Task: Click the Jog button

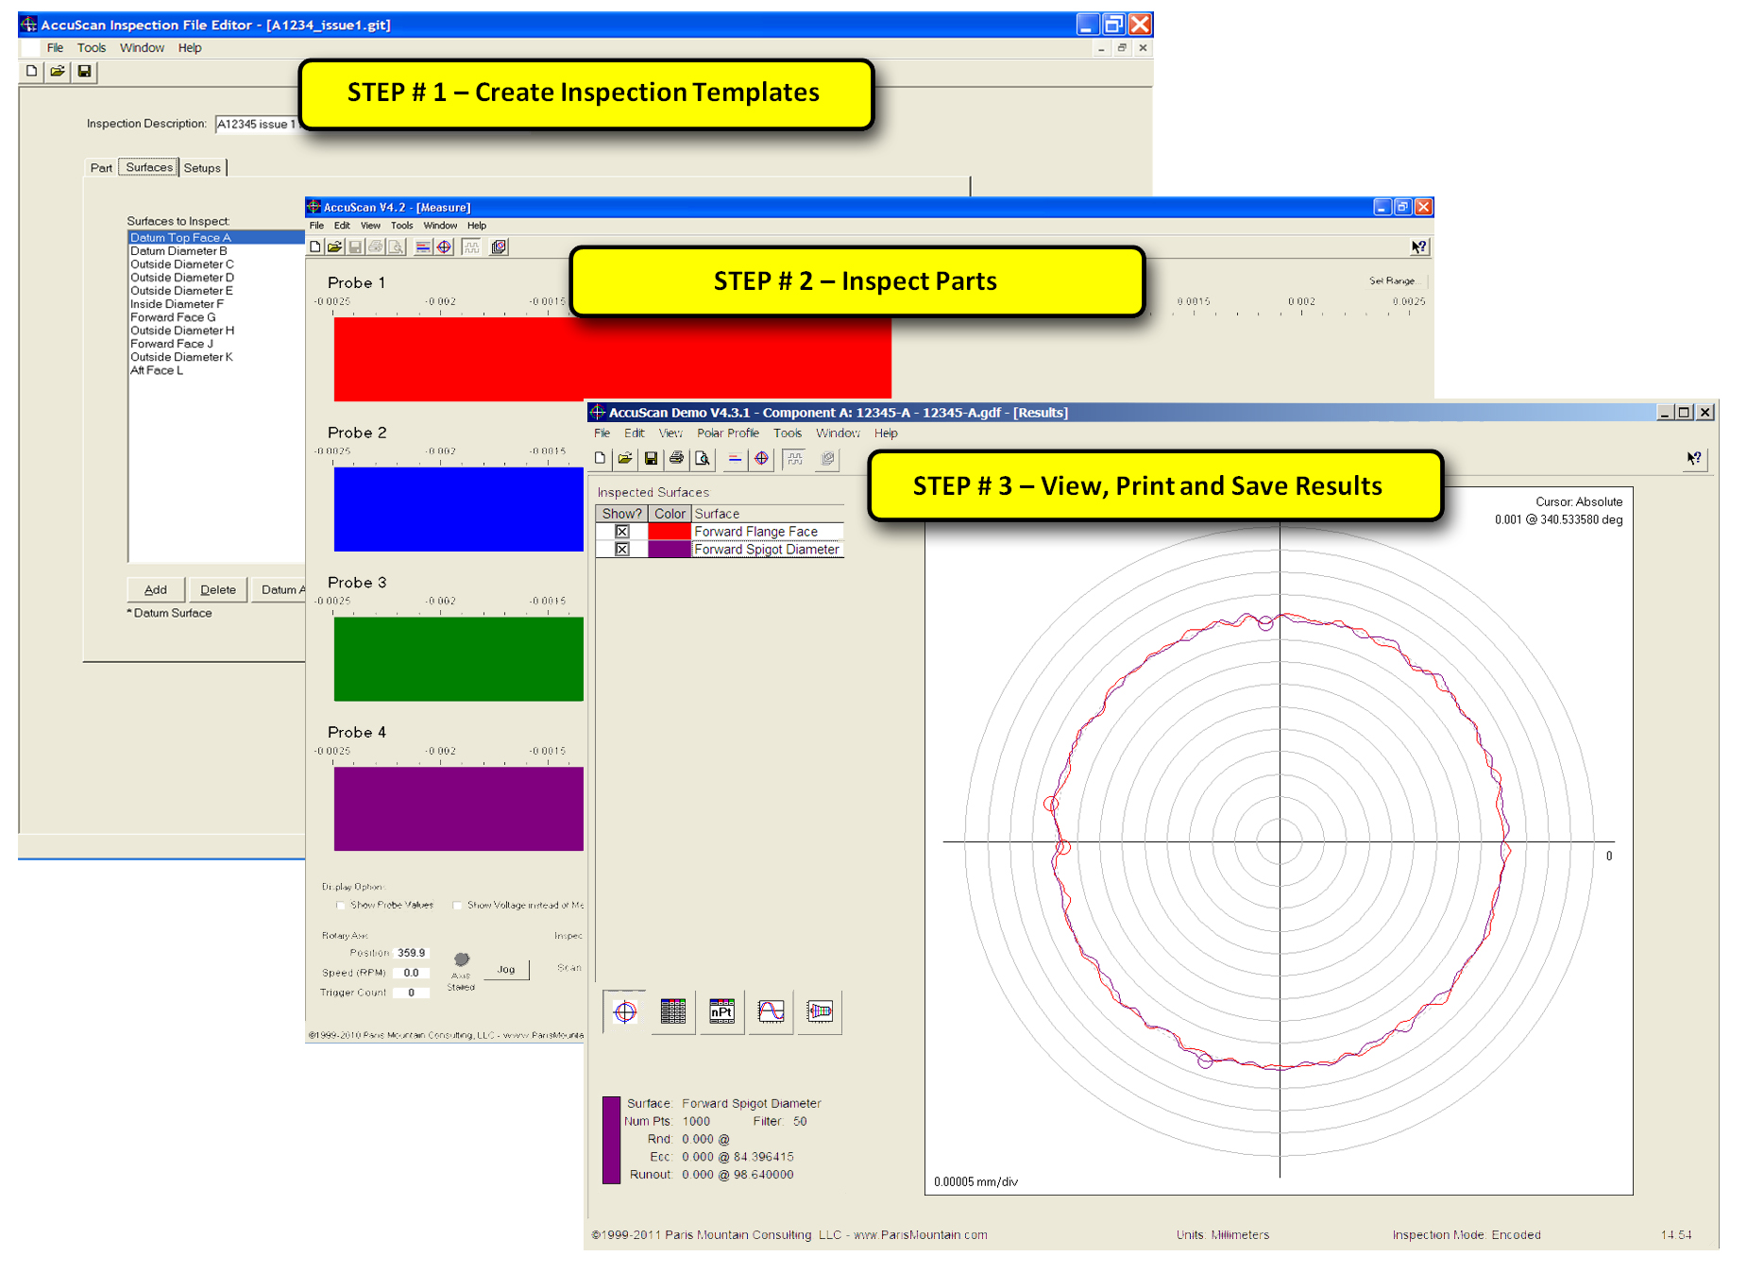Action: tap(506, 970)
